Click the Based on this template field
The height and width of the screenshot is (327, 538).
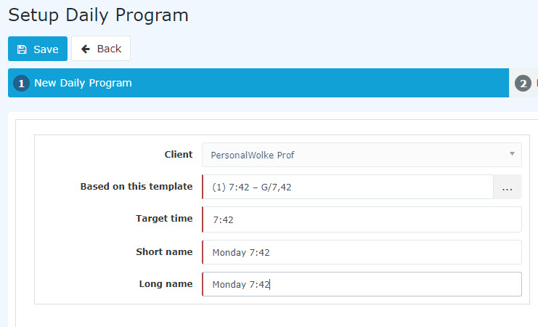348,187
